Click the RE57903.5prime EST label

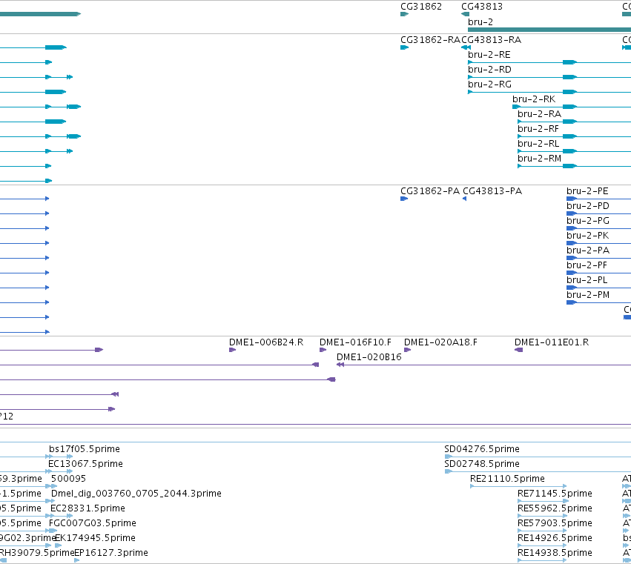click(x=555, y=523)
